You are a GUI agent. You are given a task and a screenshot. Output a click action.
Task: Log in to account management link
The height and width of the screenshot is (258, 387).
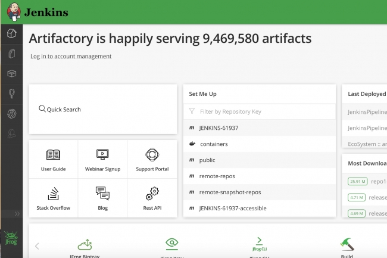[71, 57]
